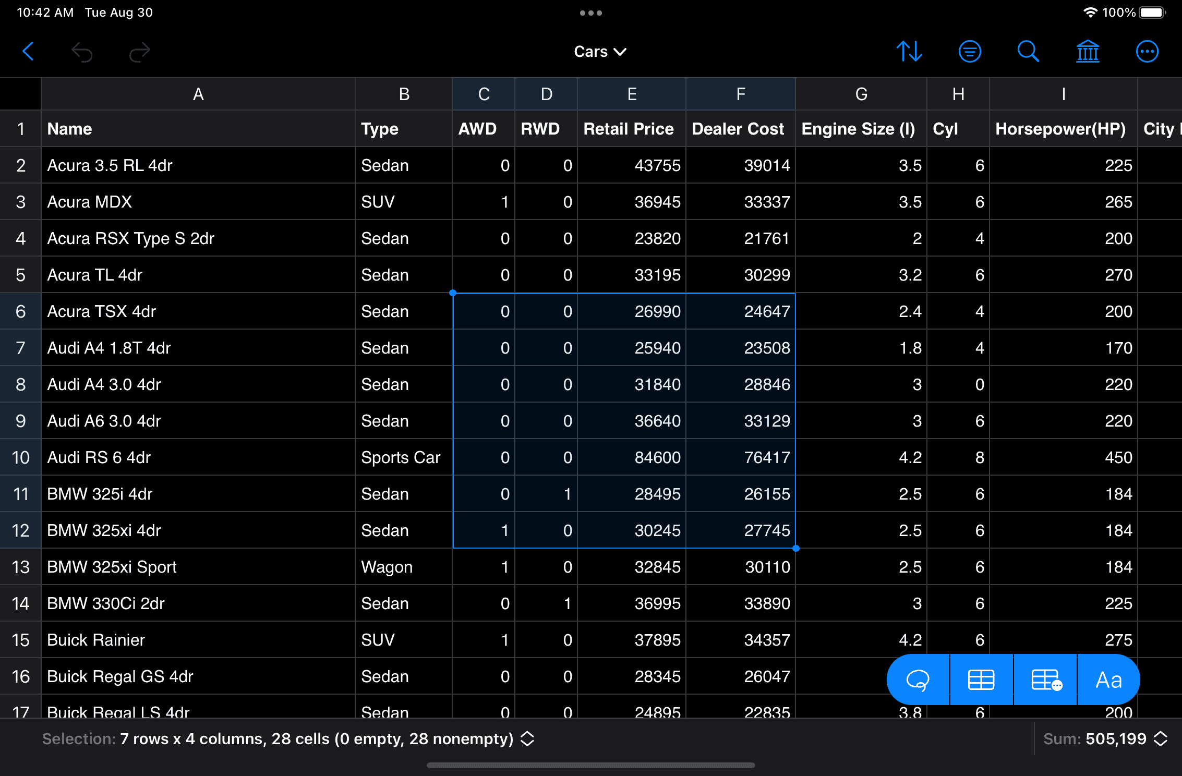The image size is (1182, 776).
Task: Click the horizontal scroll bar
Action: click(590, 765)
